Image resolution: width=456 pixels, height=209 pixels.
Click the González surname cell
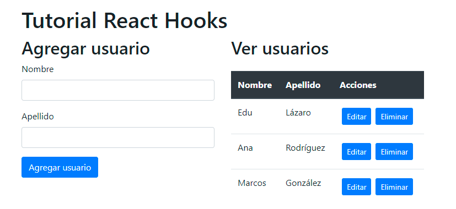coord(303,183)
